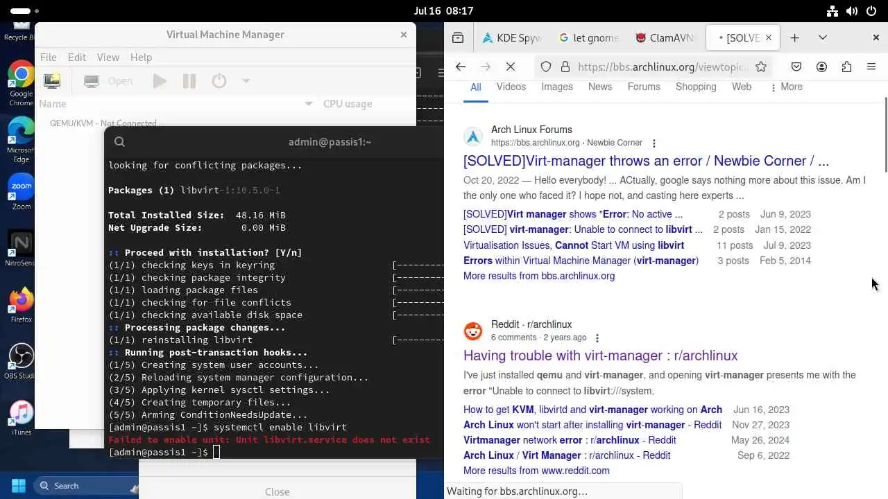This screenshot has height=499, width=888.
Task: Click the volume icon in the top bar
Action: (x=852, y=11)
